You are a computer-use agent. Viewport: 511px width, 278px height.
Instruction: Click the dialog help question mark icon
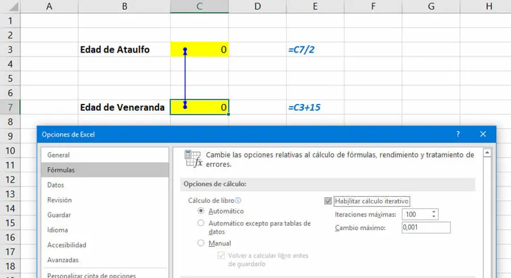458,134
